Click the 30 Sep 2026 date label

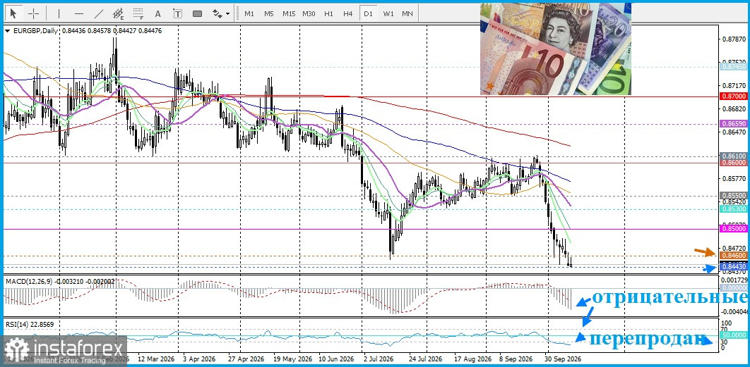pyautogui.click(x=562, y=359)
